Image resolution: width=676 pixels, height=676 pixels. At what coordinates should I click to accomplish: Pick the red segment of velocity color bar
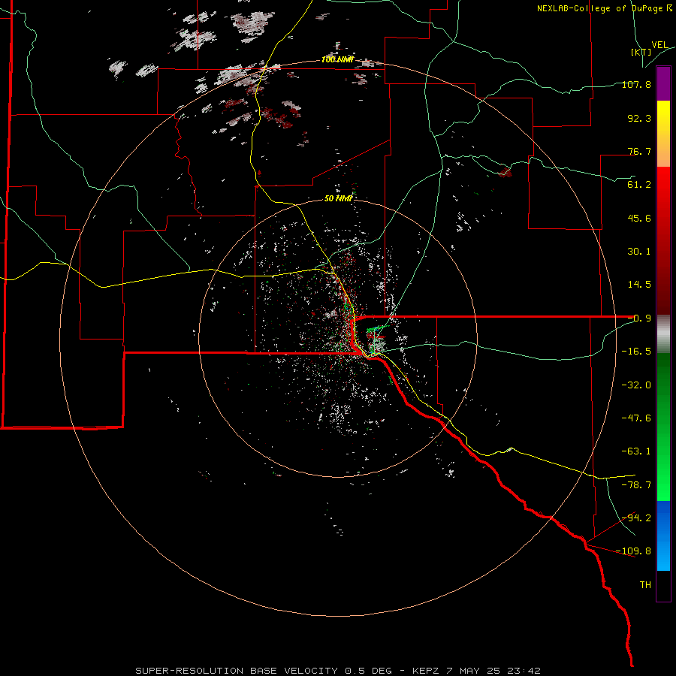click(x=663, y=240)
